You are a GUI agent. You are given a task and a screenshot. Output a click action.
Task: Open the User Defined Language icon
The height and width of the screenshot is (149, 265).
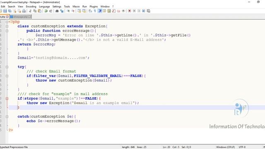[x=104, y=11]
